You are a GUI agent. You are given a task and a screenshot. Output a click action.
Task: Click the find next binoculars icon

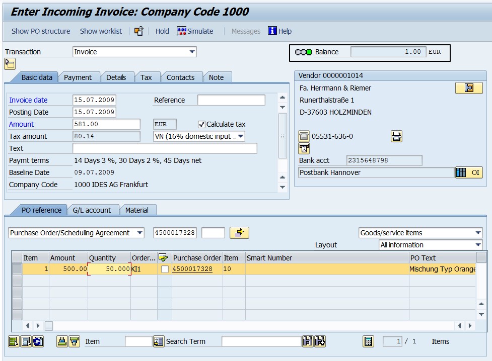pos(320,341)
